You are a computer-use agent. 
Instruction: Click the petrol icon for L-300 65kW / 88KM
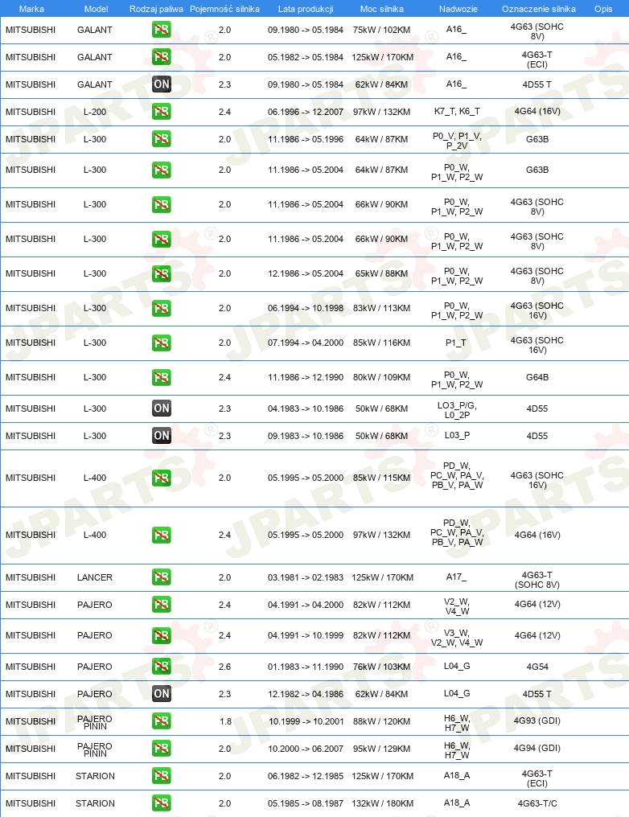pos(162,273)
